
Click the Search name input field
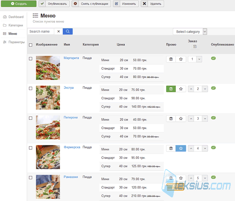click(41, 32)
